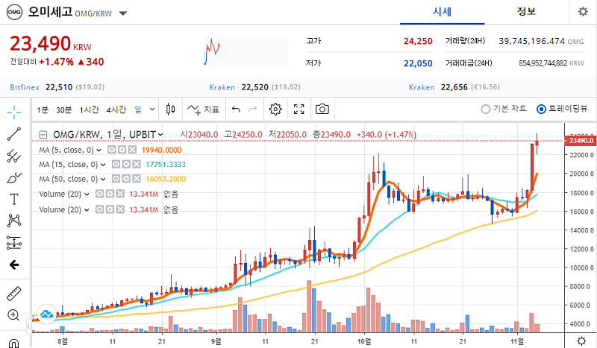
Task: Open settings for MA (50, close, 0)
Action: [x=126, y=179]
